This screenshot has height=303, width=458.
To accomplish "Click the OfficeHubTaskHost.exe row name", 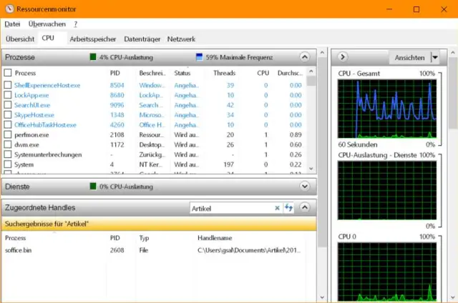I will click(x=45, y=125).
